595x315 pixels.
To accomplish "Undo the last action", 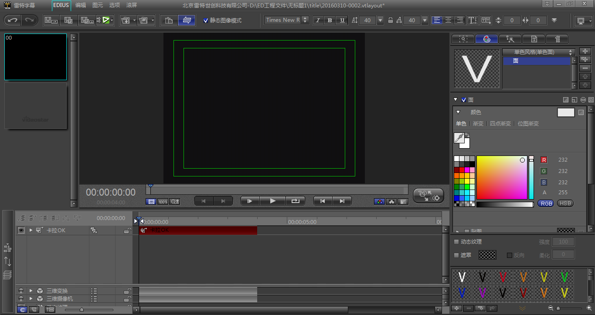I will pyautogui.click(x=13, y=20).
